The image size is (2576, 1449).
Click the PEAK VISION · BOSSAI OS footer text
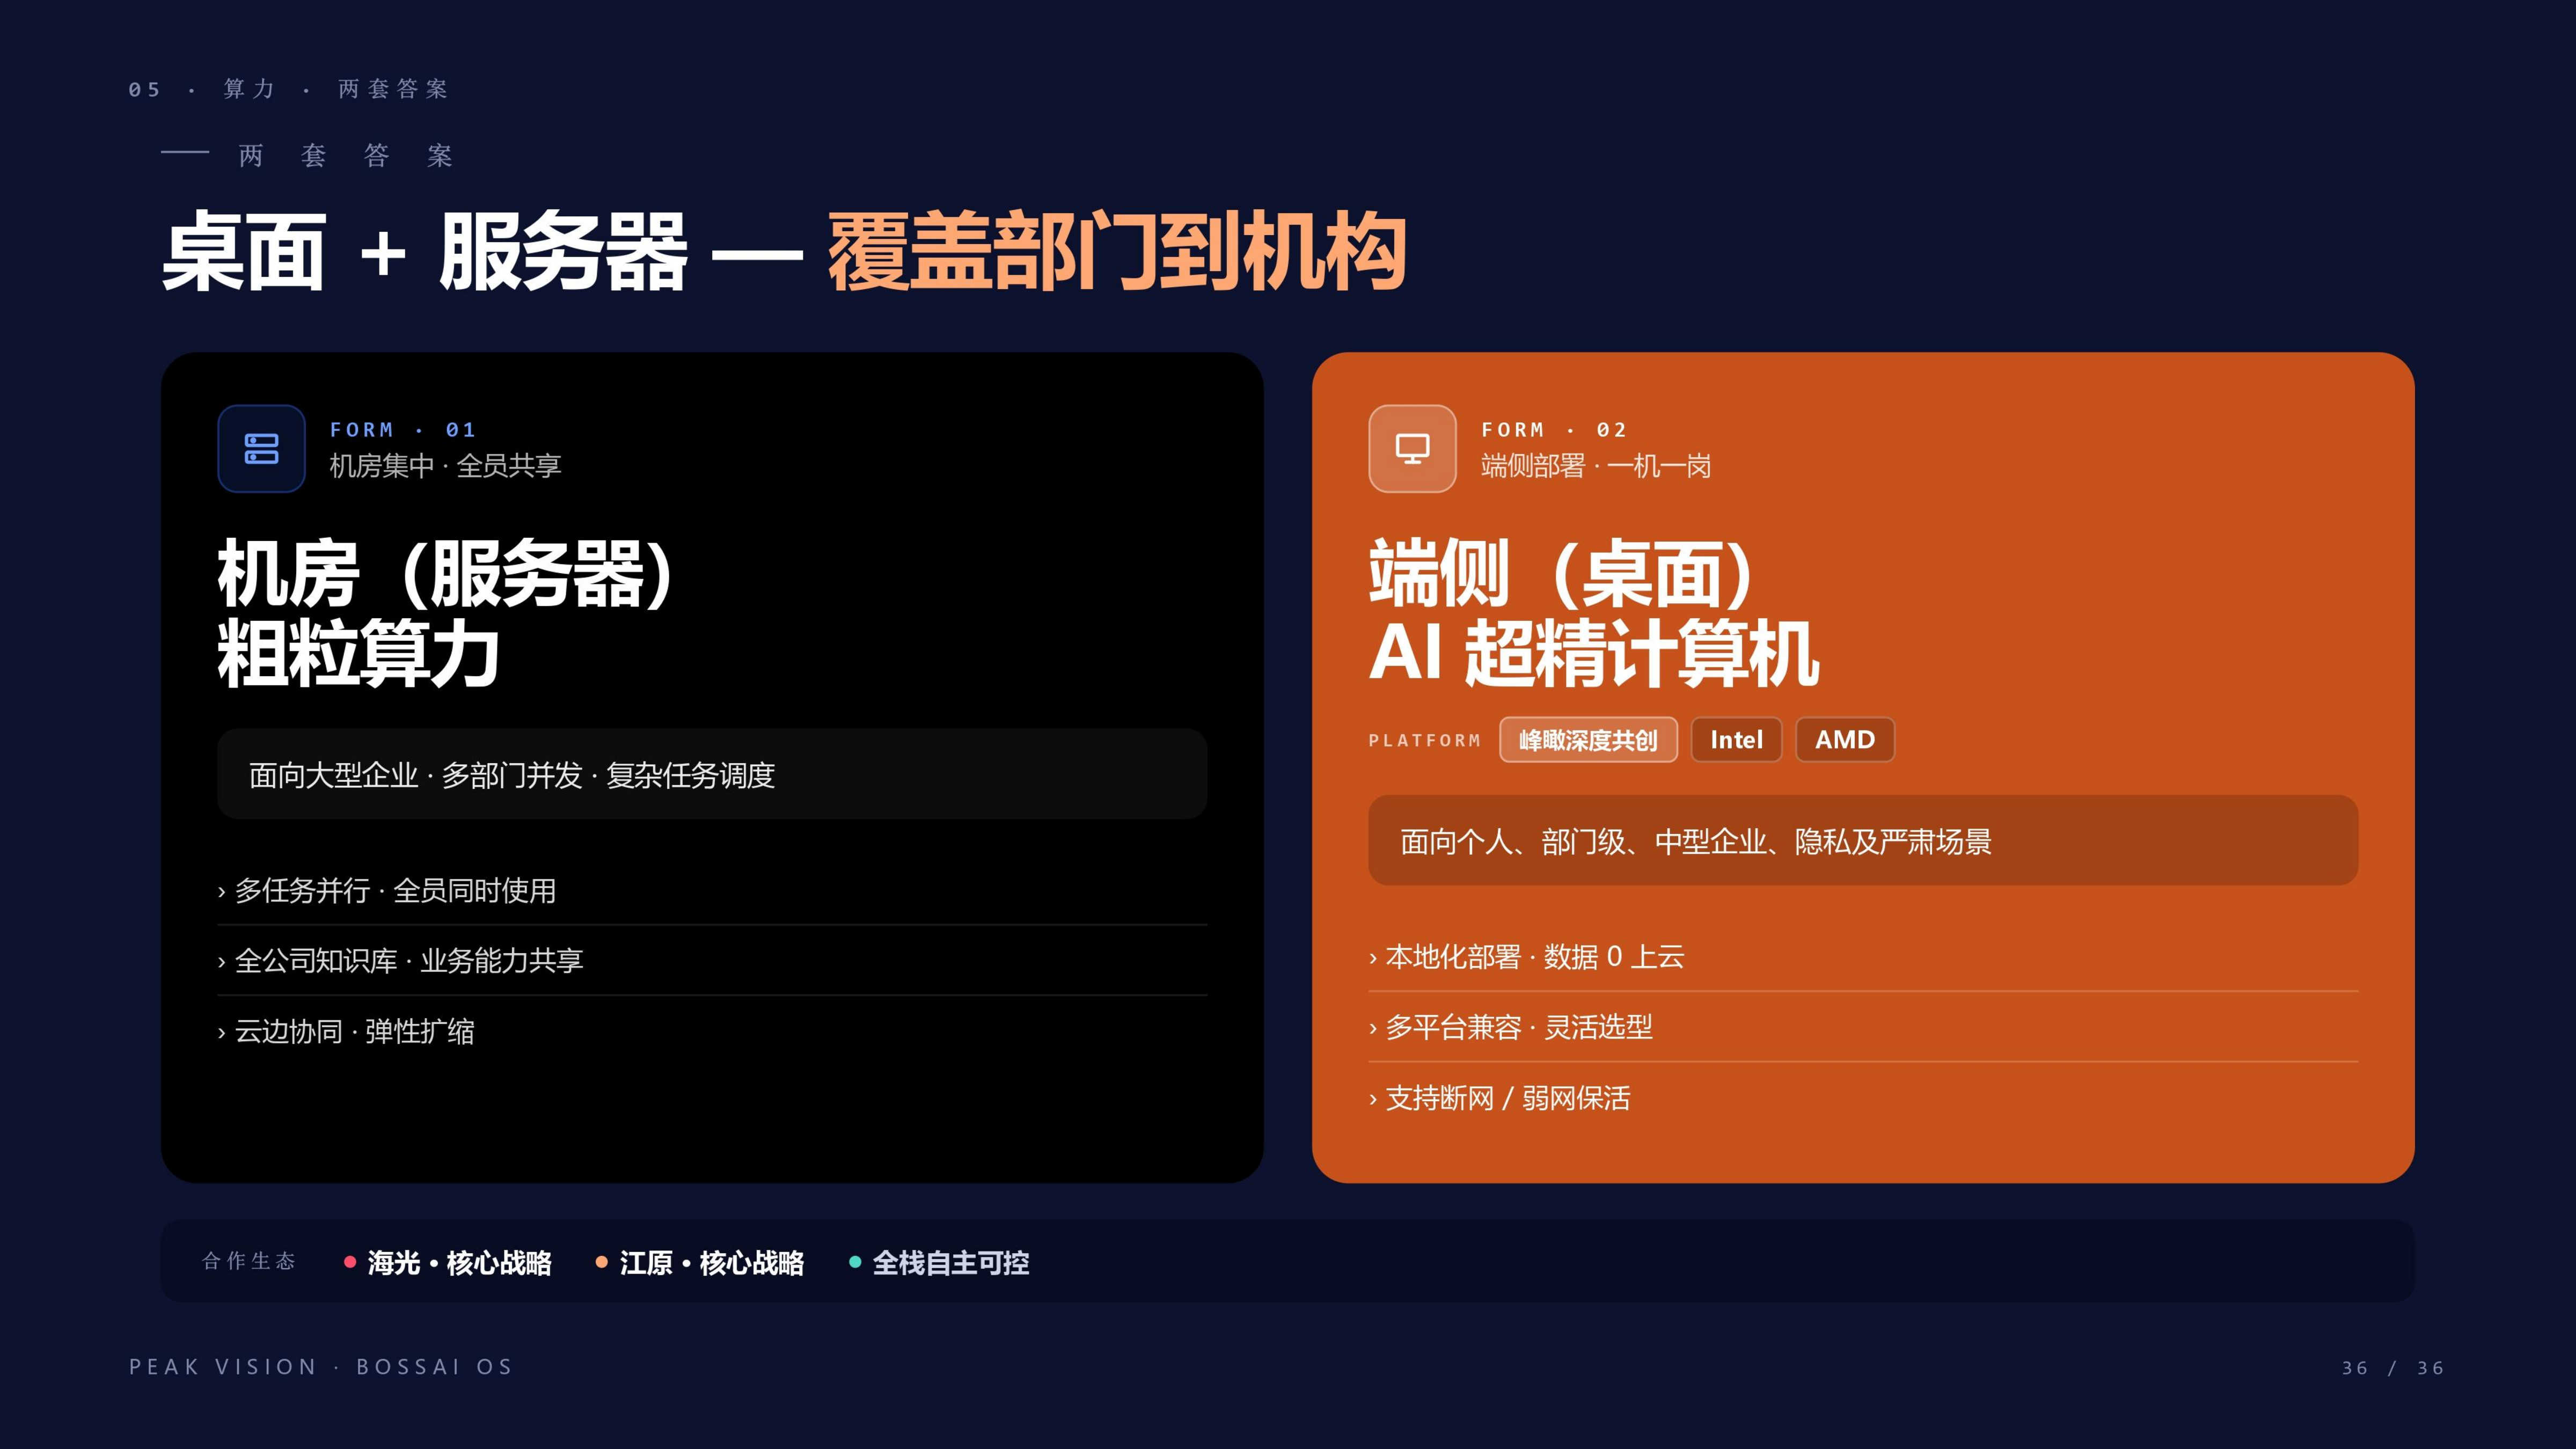click(x=321, y=1367)
